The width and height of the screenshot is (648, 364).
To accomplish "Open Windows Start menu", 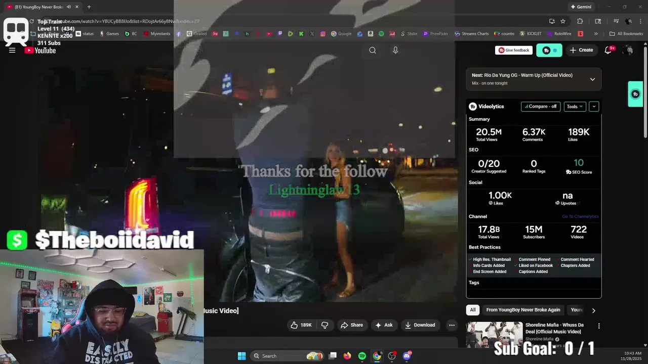I will click(241, 356).
